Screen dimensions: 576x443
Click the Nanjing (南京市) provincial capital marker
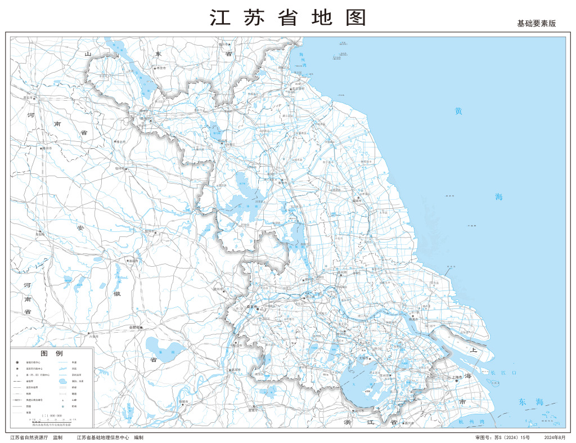tap(257, 308)
